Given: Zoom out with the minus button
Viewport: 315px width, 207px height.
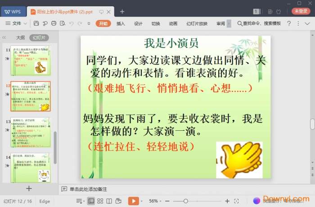Looking at the screenshot, I should (x=167, y=201).
